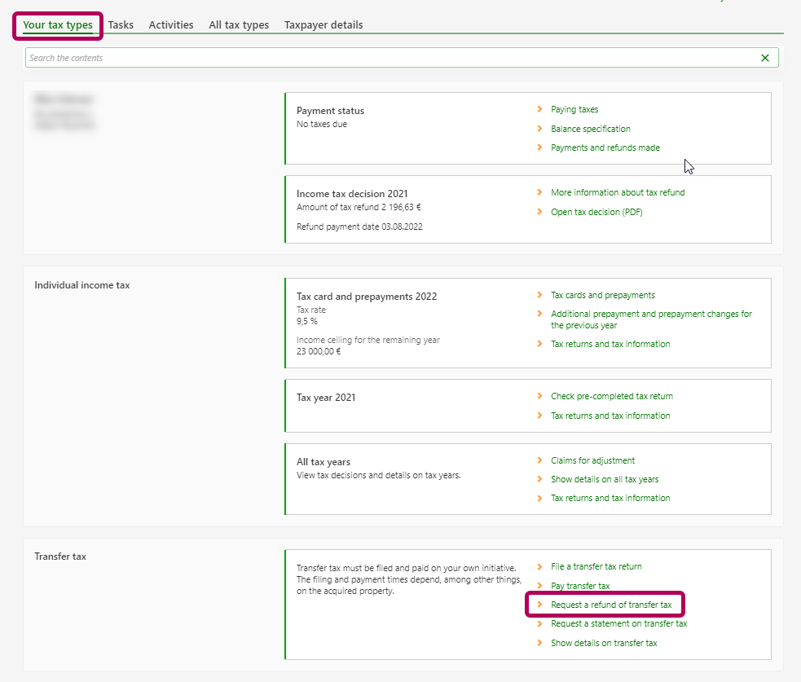The height and width of the screenshot is (682, 801).
Task: Clear search field with the X icon
Action: click(x=764, y=58)
